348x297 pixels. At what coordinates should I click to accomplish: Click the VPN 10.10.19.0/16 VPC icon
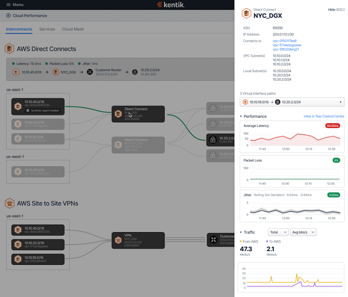pyautogui.click(x=18, y=259)
